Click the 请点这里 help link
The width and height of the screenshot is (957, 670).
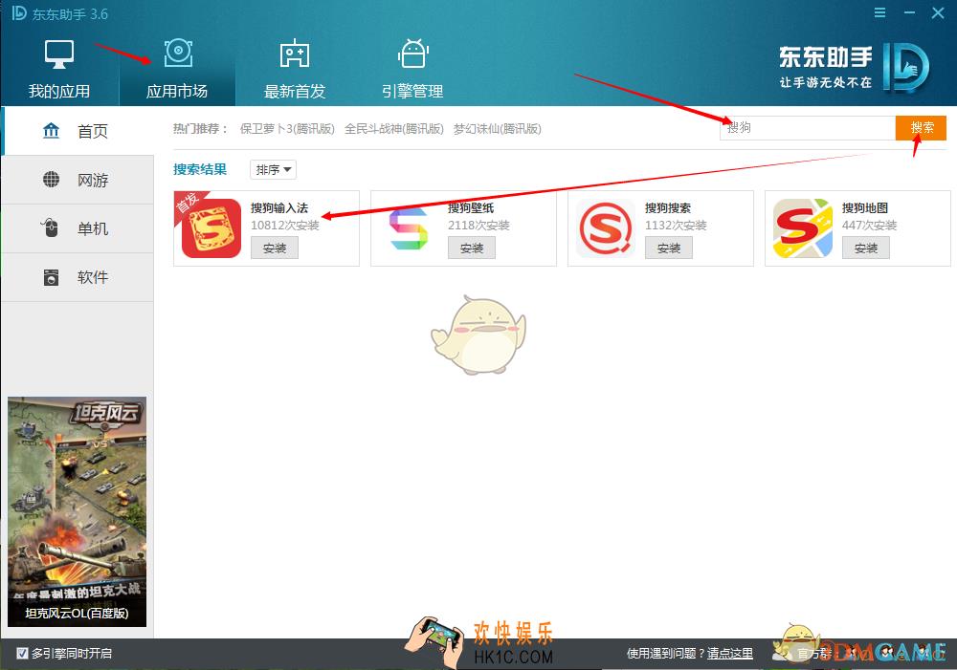[x=730, y=654]
